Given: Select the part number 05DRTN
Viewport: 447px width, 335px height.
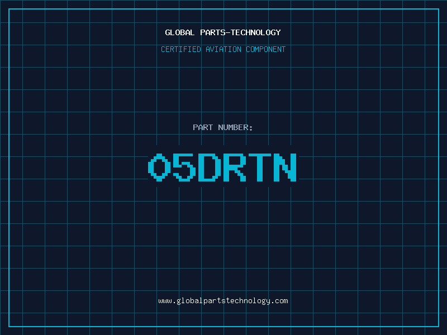Looking at the screenshot, I should click(222, 167).
